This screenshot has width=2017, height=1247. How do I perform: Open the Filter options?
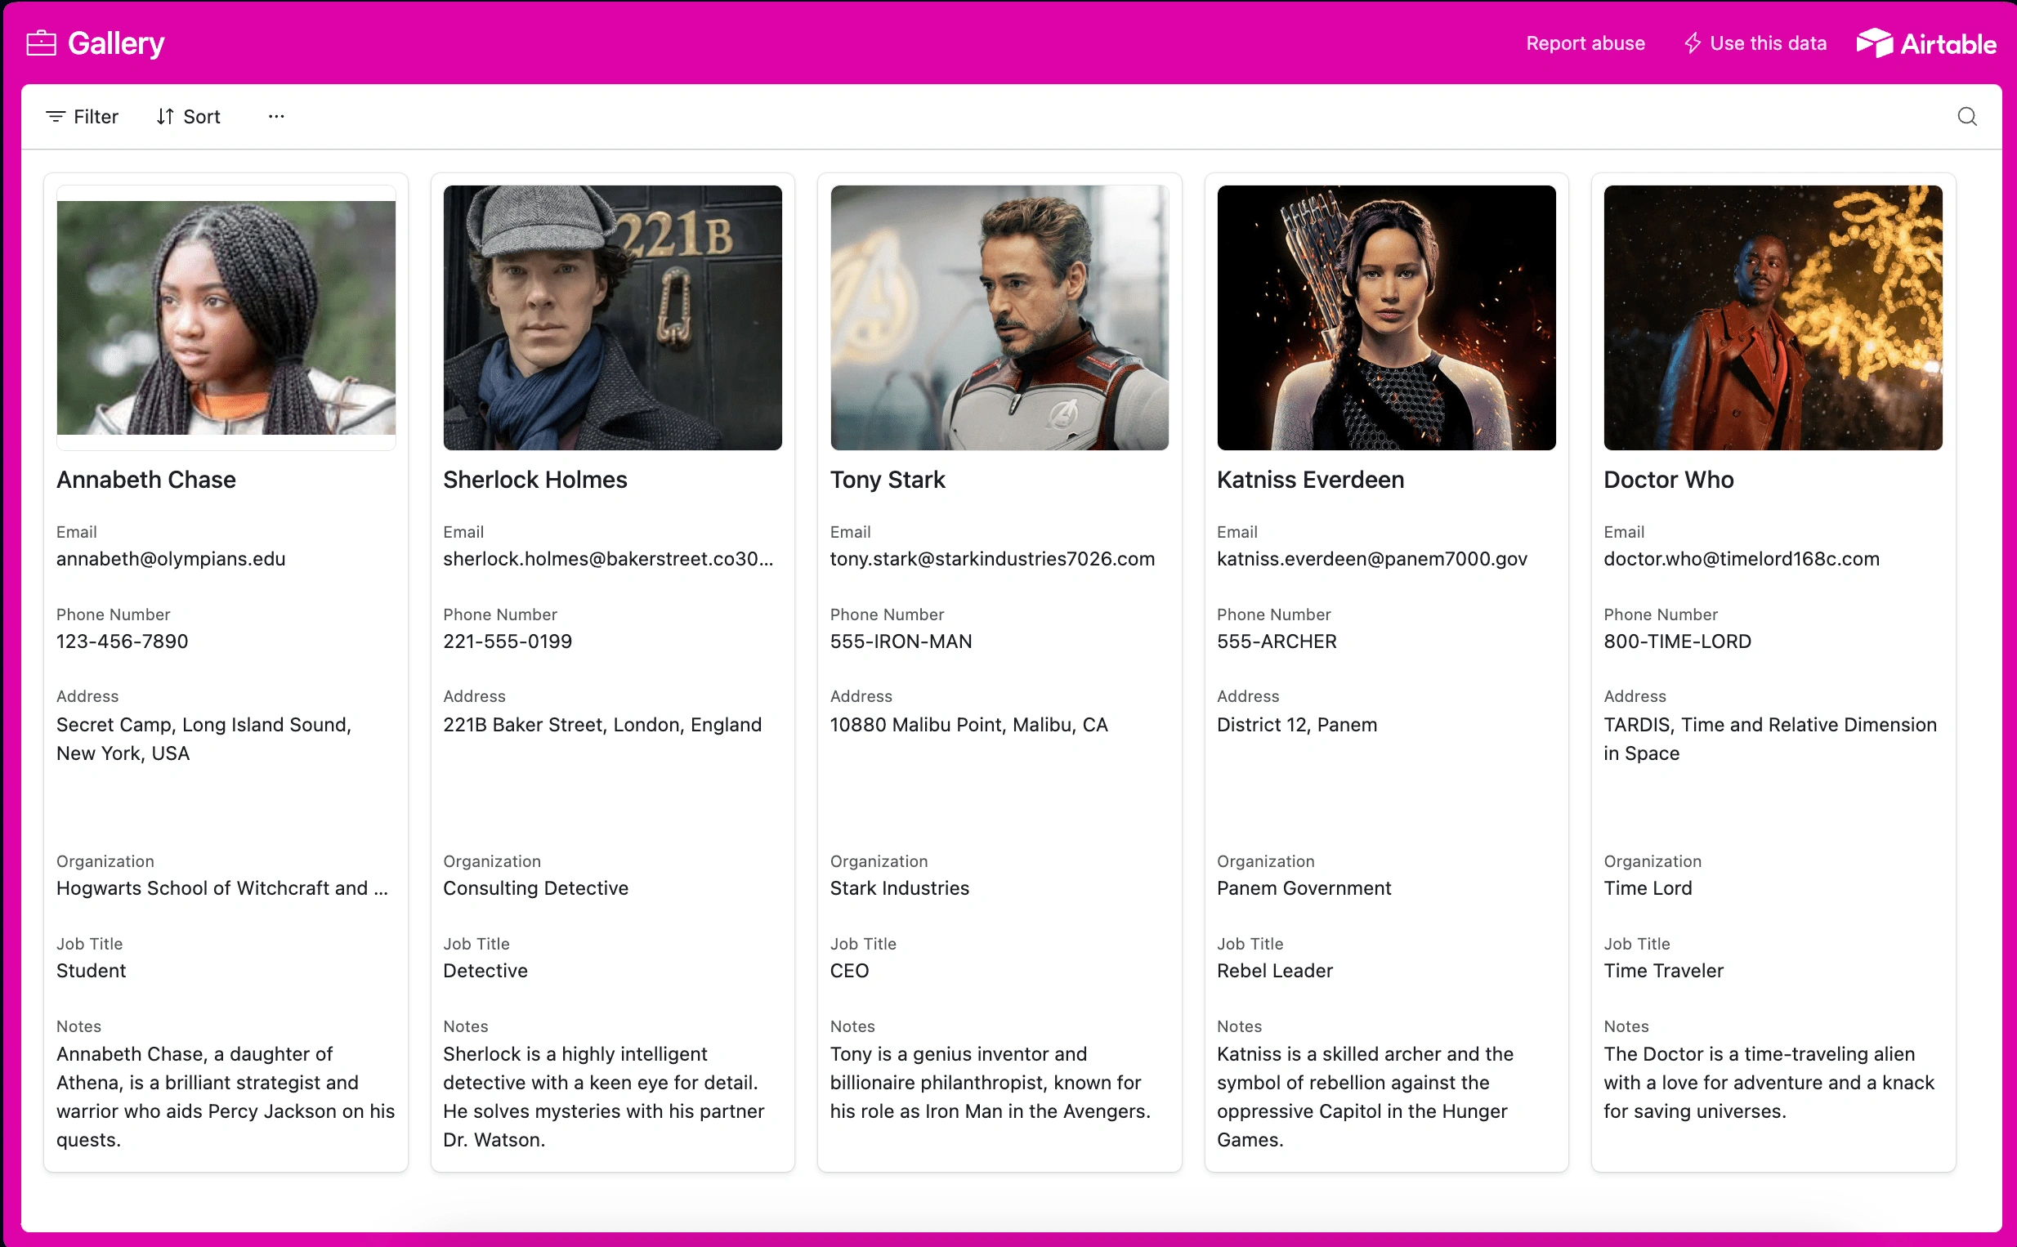(x=82, y=116)
